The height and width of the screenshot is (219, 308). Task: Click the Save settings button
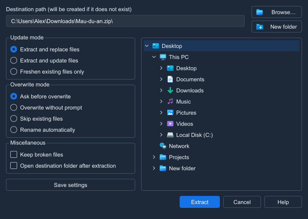(71, 185)
